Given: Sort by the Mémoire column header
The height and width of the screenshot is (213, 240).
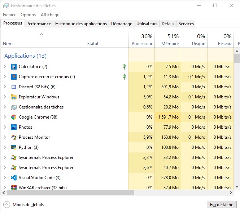Looking at the screenshot, I should point(168,40).
